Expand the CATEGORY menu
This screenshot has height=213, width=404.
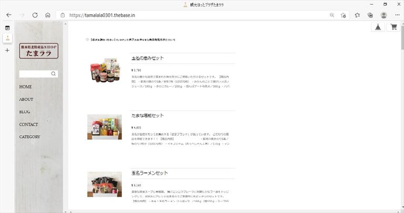(29, 137)
